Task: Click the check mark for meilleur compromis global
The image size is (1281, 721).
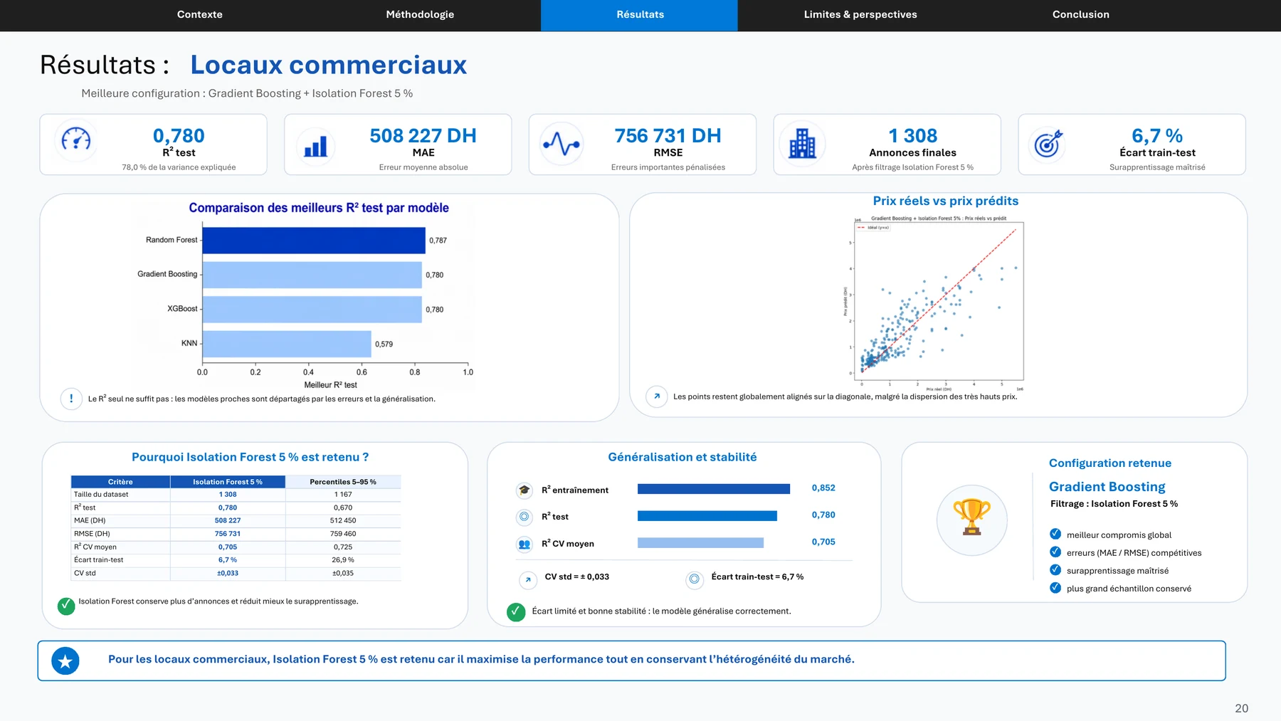Action: (1055, 534)
